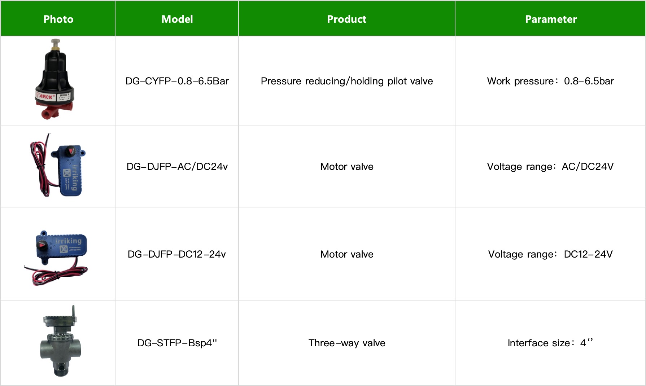The width and height of the screenshot is (646, 386).
Task: Click Interface size: 4'' parameter
Action: coord(550,343)
